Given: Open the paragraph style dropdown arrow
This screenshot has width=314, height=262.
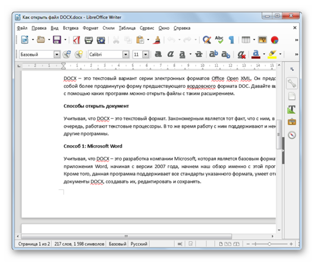Looking at the screenshot, I should pos(57,54).
